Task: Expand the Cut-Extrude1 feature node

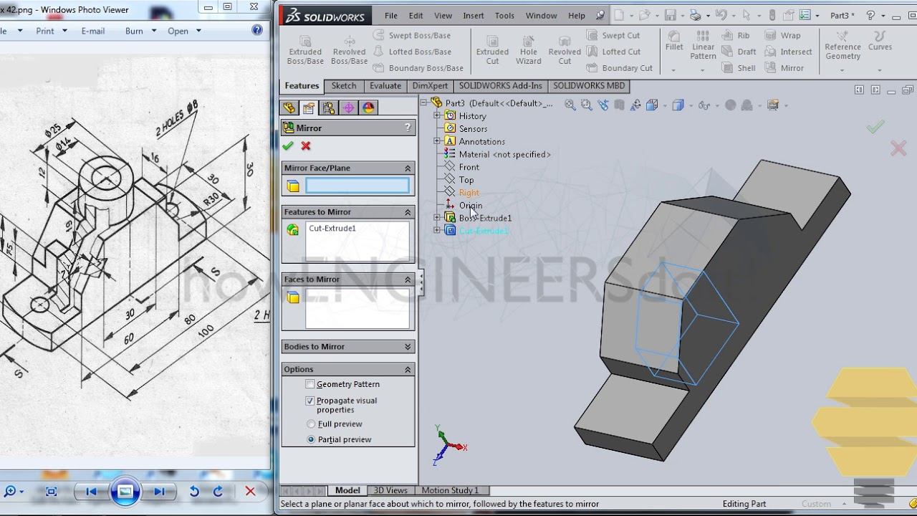Action: pyautogui.click(x=437, y=230)
